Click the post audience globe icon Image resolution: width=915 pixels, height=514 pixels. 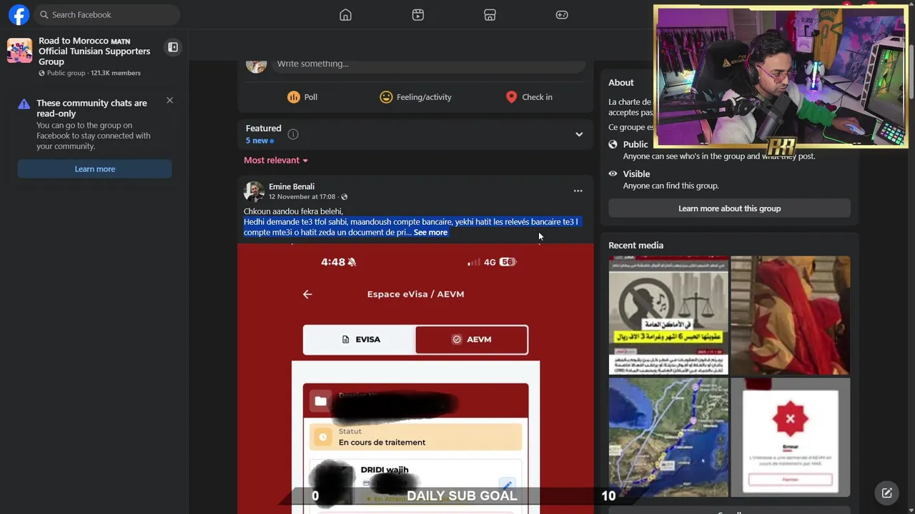(344, 197)
